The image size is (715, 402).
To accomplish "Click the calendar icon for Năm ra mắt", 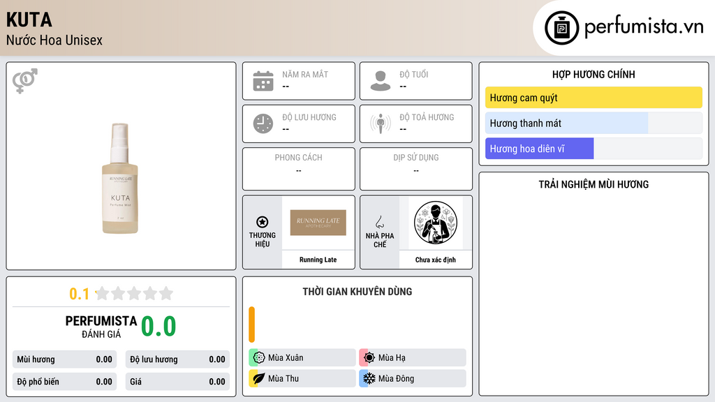I will (x=263, y=81).
